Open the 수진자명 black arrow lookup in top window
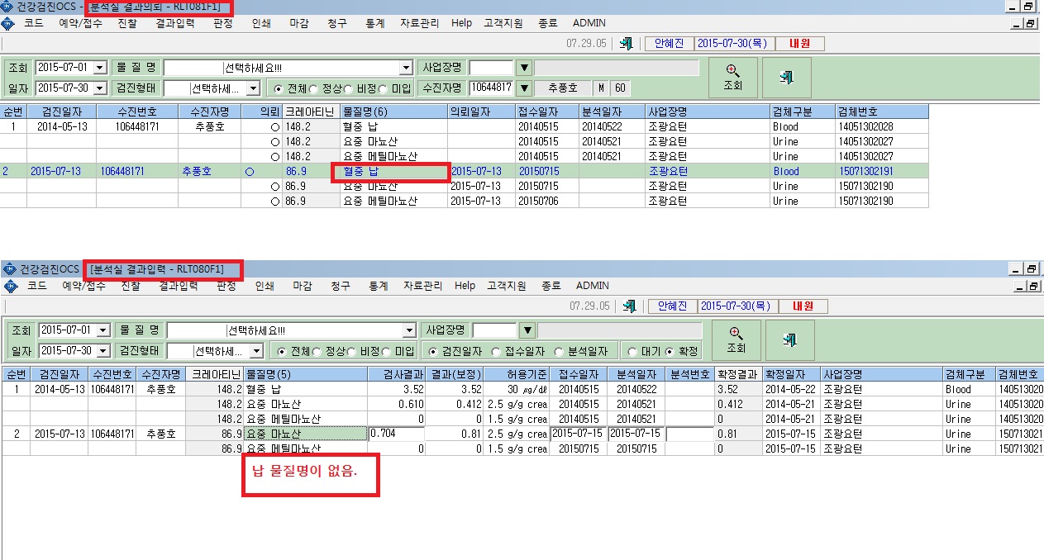Image resolution: width=1044 pixels, height=560 pixels. pyautogui.click(x=524, y=88)
